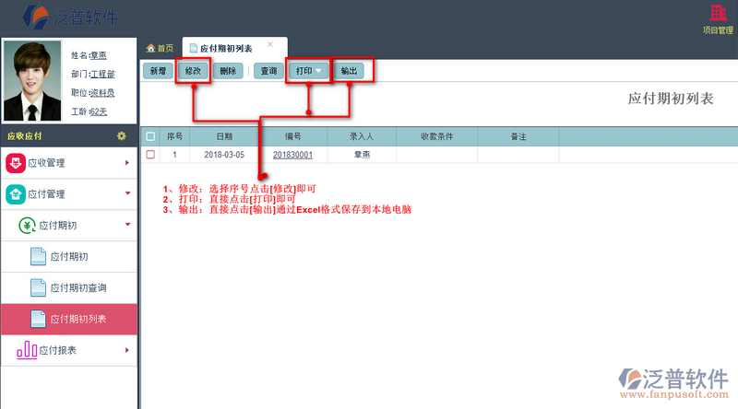
Task: Click the 应付管理 teal icon
Action: (x=16, y=194)
